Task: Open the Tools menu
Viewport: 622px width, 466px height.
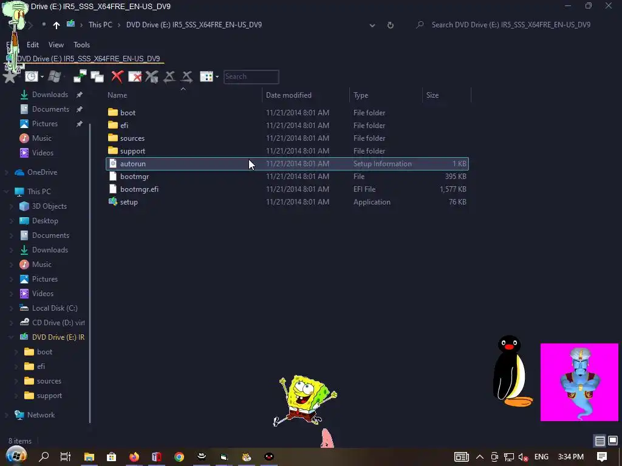Action: (82, 45)
